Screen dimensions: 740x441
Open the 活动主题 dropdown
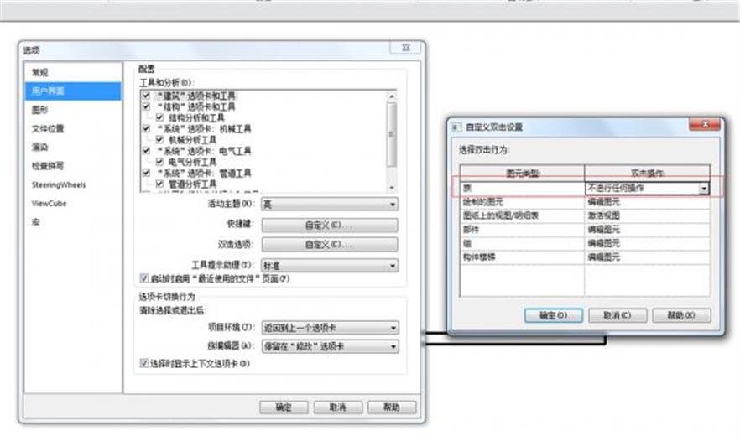pyautogui.click(x=329, y=205)
